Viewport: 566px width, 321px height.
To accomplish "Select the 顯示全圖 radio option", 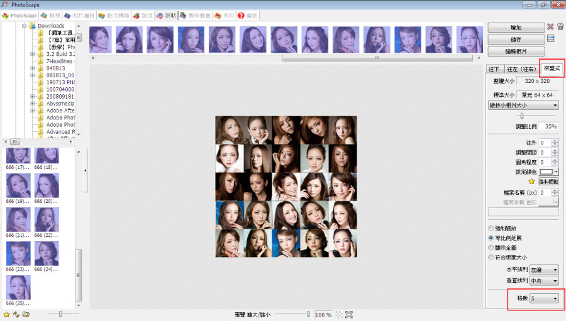I will [x=491, y=248].
